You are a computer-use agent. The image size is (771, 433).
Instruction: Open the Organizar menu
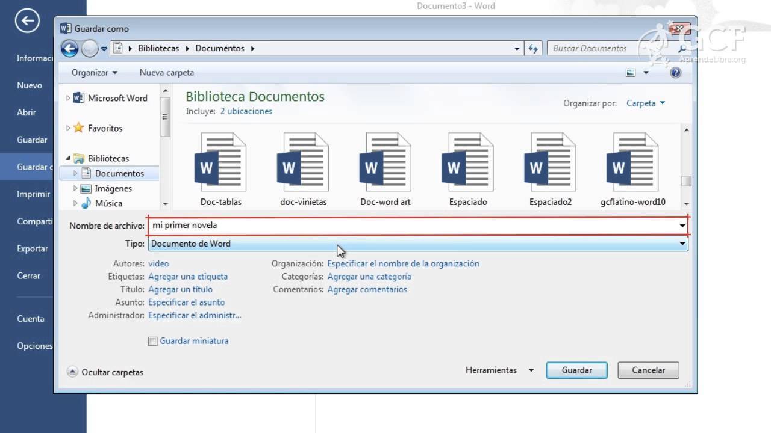click(95, 73)
